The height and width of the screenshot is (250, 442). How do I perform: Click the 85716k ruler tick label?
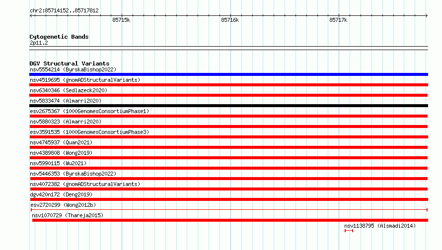tap(230, 20)
